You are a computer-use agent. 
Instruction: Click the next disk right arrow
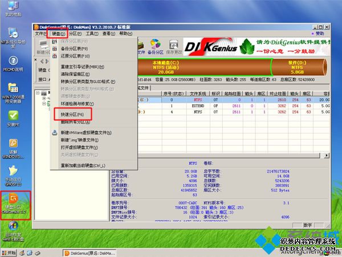[x=47, y=62]
